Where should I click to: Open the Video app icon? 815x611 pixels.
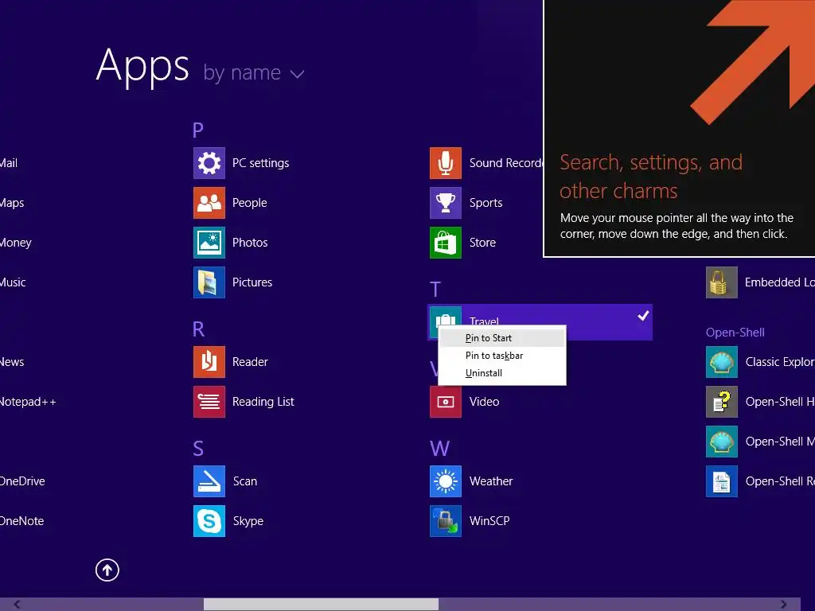[446, 402]
